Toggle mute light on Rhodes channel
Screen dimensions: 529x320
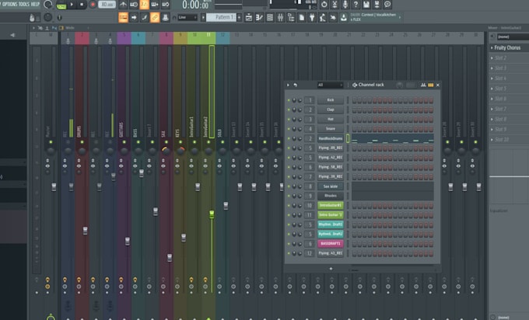(x=289, y=196)
